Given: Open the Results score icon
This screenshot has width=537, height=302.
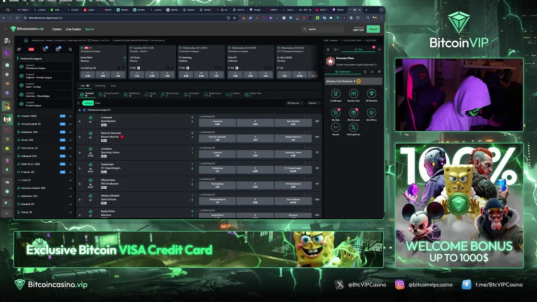Looking at the screenshot, I should pyautogui.click(x=336, y=127).
